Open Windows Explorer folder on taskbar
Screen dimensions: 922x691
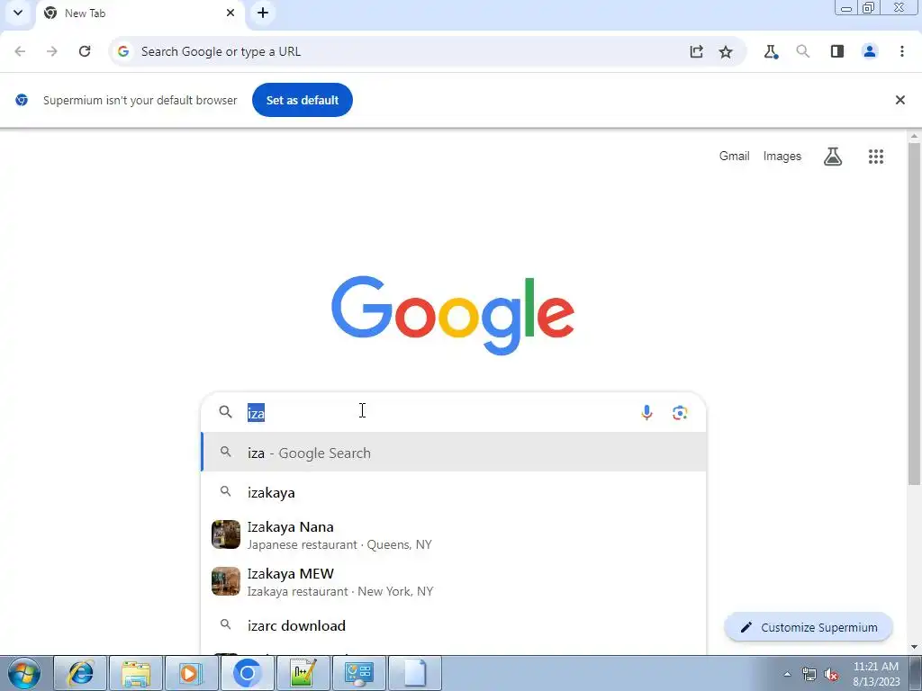tap(137, 673)
